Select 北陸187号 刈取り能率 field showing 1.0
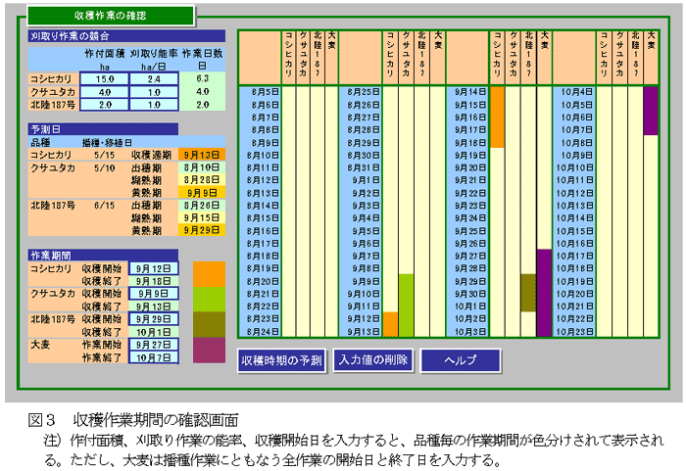 [154, 105]
